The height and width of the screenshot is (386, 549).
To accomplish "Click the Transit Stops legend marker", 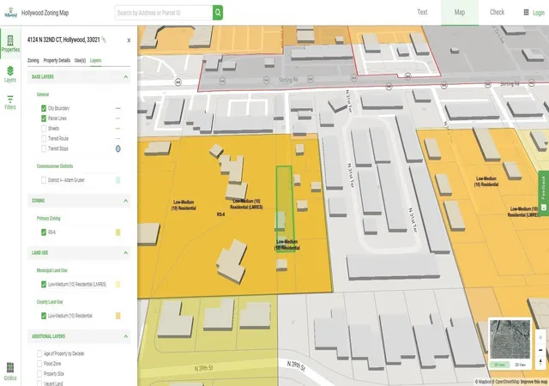I will click(118, 149).
